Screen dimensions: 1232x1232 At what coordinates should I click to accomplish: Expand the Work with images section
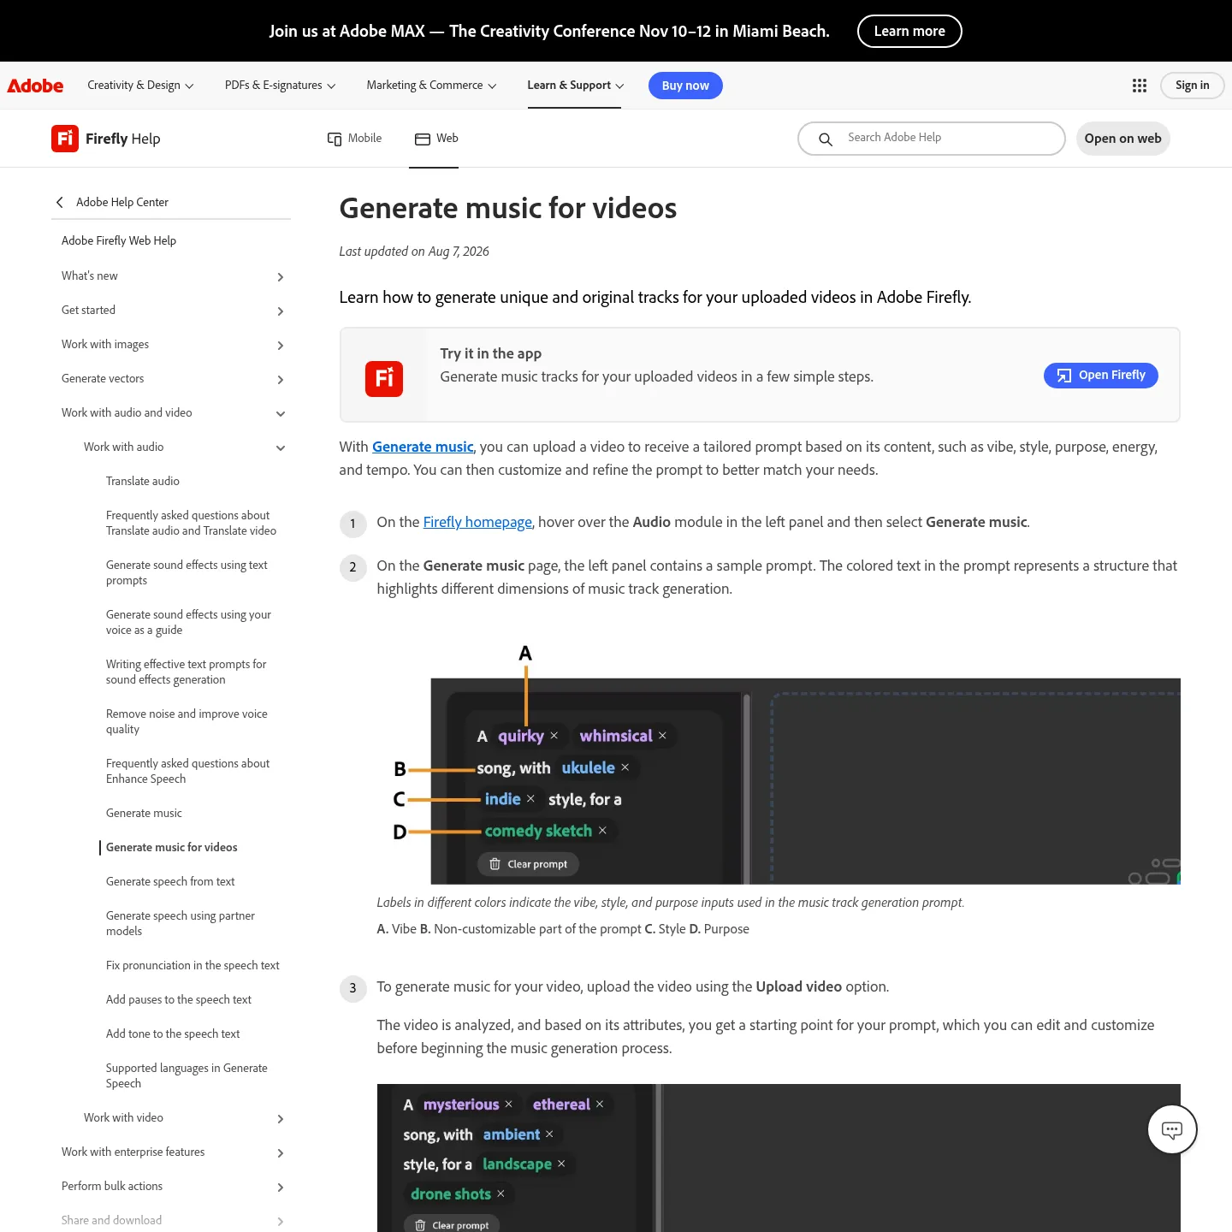[x=281, y=345]
